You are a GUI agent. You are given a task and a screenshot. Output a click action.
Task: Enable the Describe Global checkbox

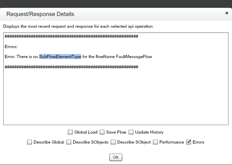[x=30, y=142]
